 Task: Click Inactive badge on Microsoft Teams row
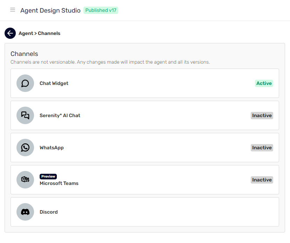[262, 180]
